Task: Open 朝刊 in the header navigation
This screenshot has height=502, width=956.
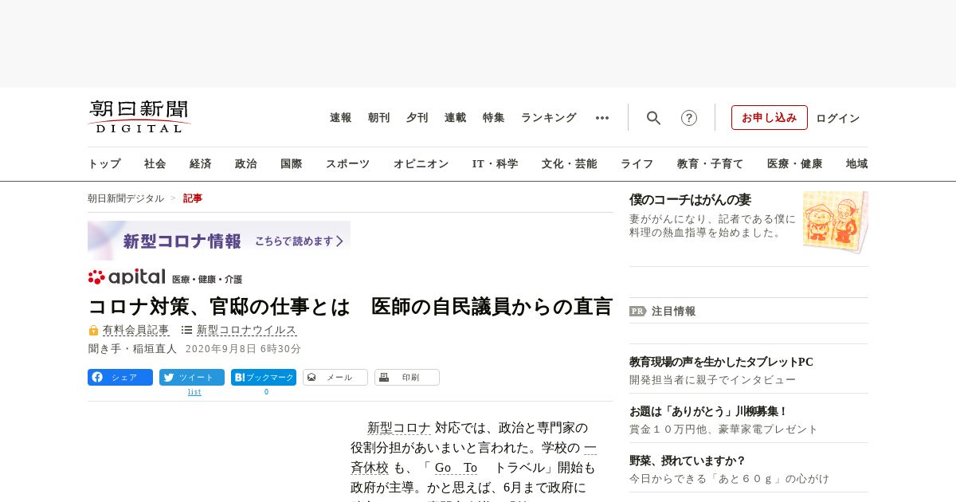Action: [379, 118]
